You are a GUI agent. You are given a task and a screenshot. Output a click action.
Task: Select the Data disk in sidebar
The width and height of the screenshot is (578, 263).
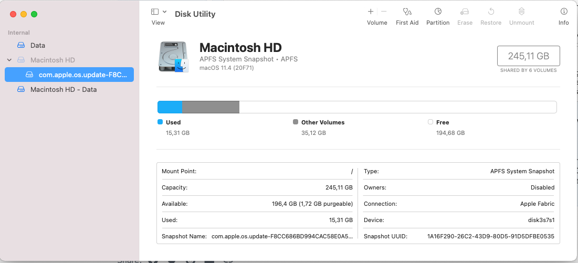coord(69,45)
